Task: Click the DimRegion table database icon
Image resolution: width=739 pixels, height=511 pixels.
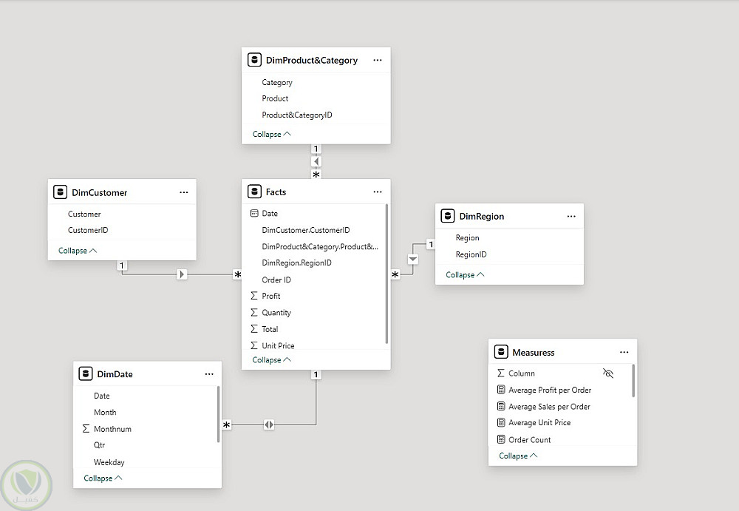Action: click(x=448, y=216)
